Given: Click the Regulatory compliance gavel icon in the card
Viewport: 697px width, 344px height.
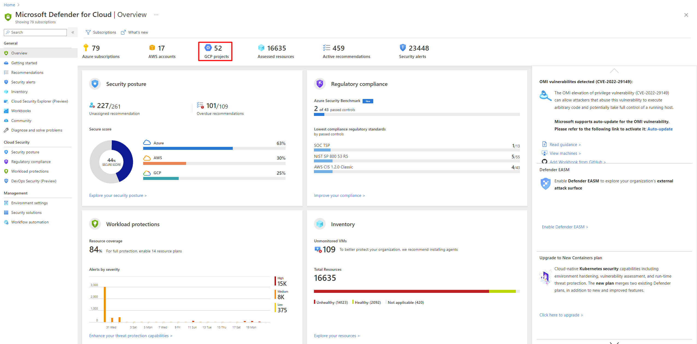Looking at the screenshot, I should click(320, 84).
